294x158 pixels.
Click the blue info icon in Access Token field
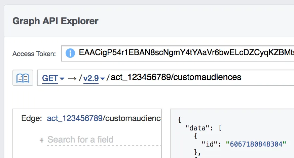(x=70, y=53)
